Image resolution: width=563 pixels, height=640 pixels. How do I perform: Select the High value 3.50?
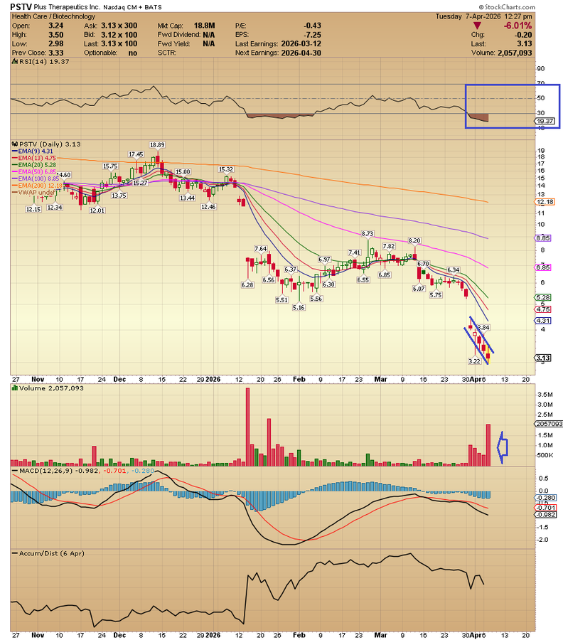click(56, 35)
